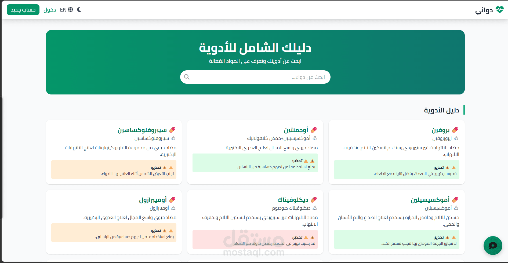Click green warning box in بروفين card
508x263 pixels.
coord(397,170)
